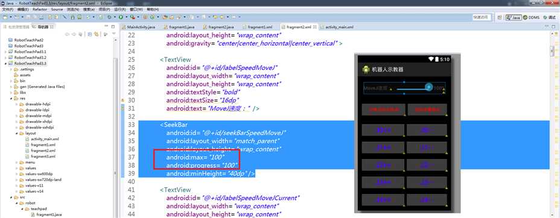This screenshot has height=218, width=560.
Task: Select the values-sw600dp folder
Action: click(x=36, y=174)
